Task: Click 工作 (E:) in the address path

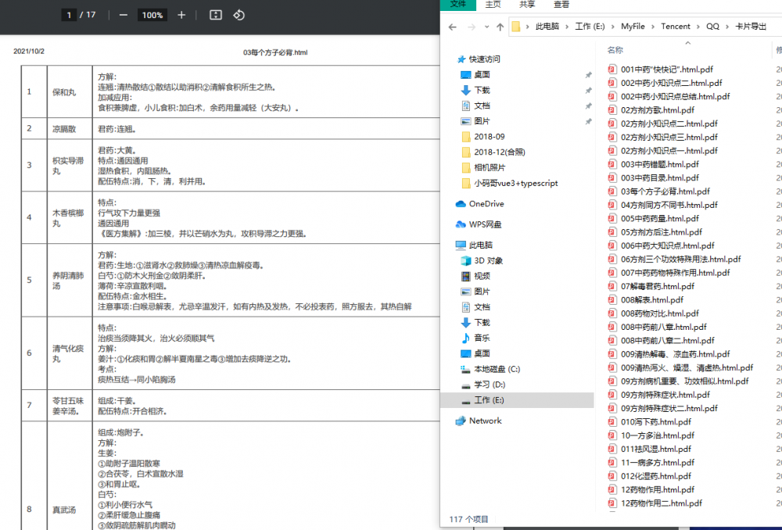Action: pos(590,27)
